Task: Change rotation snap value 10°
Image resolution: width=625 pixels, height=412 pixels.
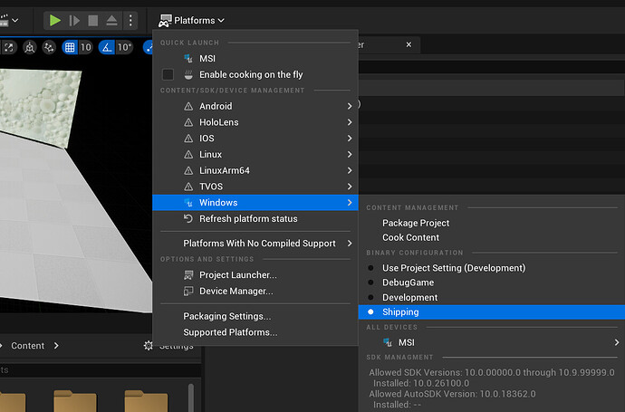Action: (x=124, y=47)
